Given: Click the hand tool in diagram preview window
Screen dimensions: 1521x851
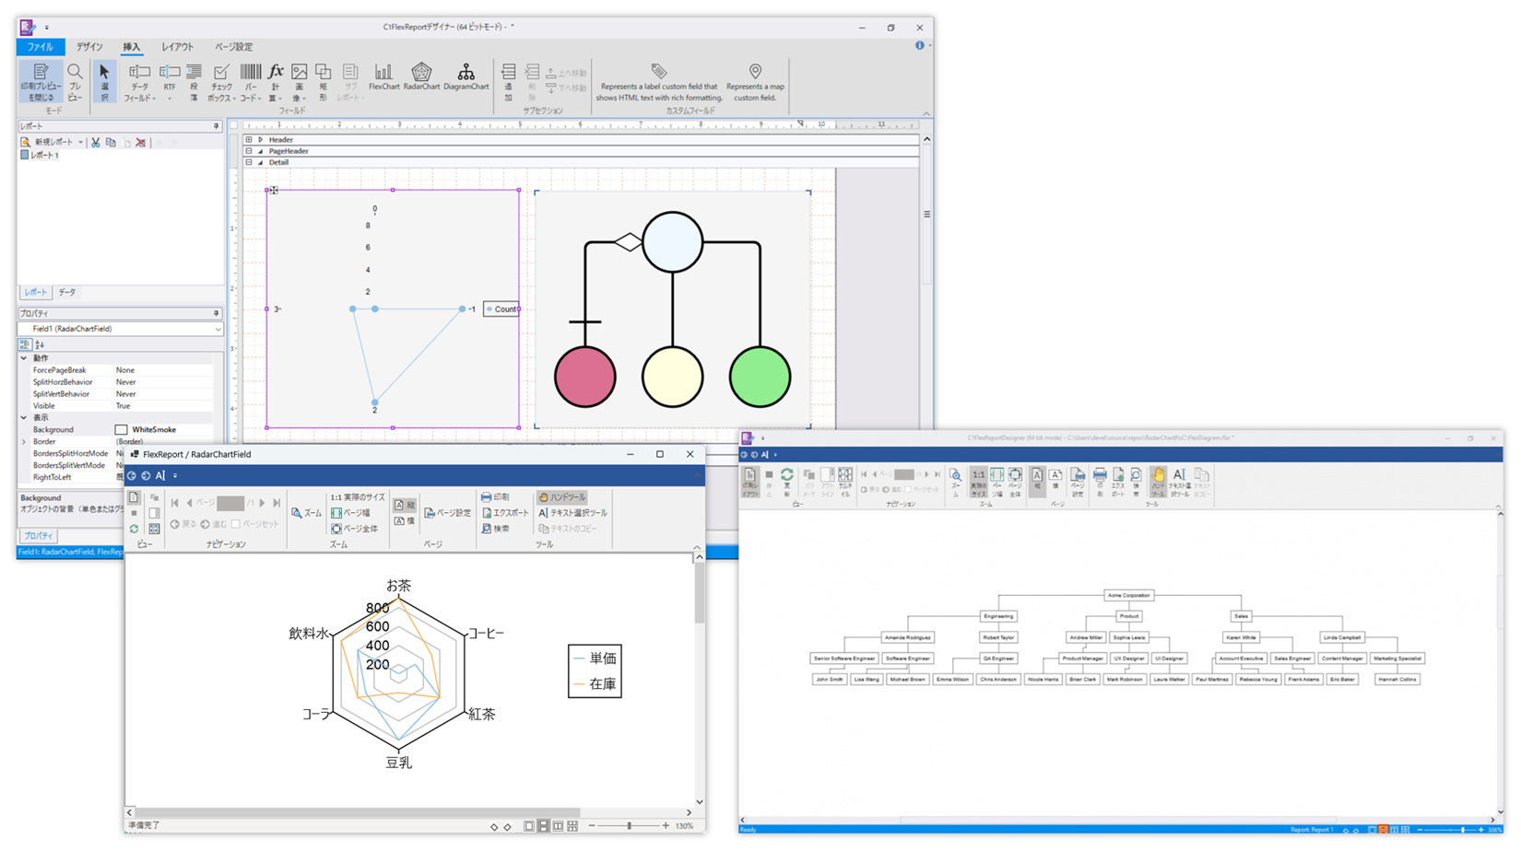Looking at the screenshot, I should click(1158, 482).
